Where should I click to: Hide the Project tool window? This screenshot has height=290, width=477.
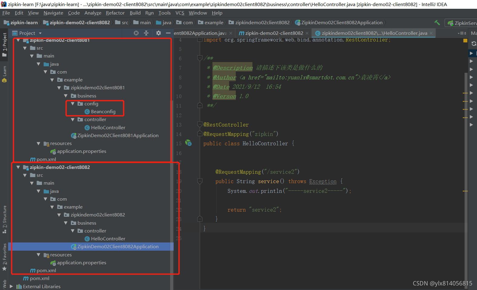click(168, 33)
